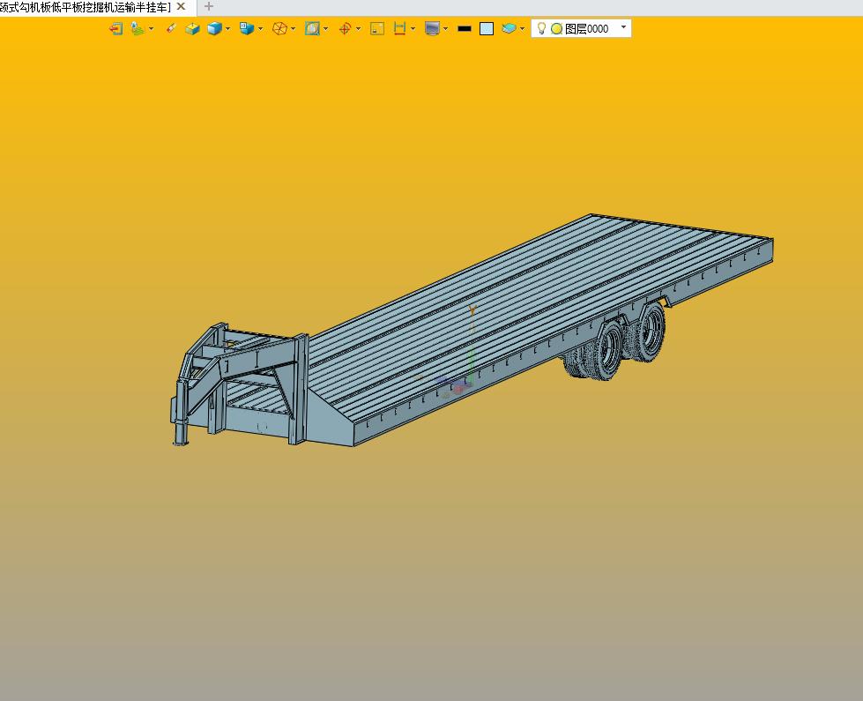
Task: Open dropdown beside zoom magnifier icon
Action: (326, 28)
